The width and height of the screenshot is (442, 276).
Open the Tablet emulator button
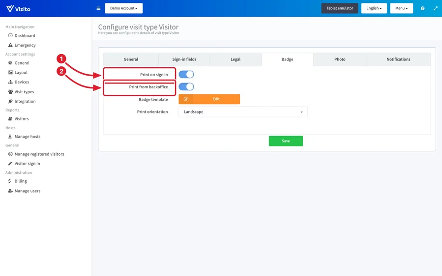340,8
